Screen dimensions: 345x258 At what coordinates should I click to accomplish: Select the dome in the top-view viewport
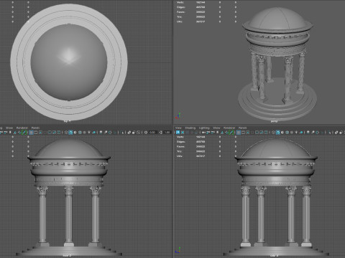point(69,62)
